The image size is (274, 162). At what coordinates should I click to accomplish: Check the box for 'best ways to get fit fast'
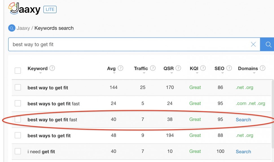click(x=18, y=103)
